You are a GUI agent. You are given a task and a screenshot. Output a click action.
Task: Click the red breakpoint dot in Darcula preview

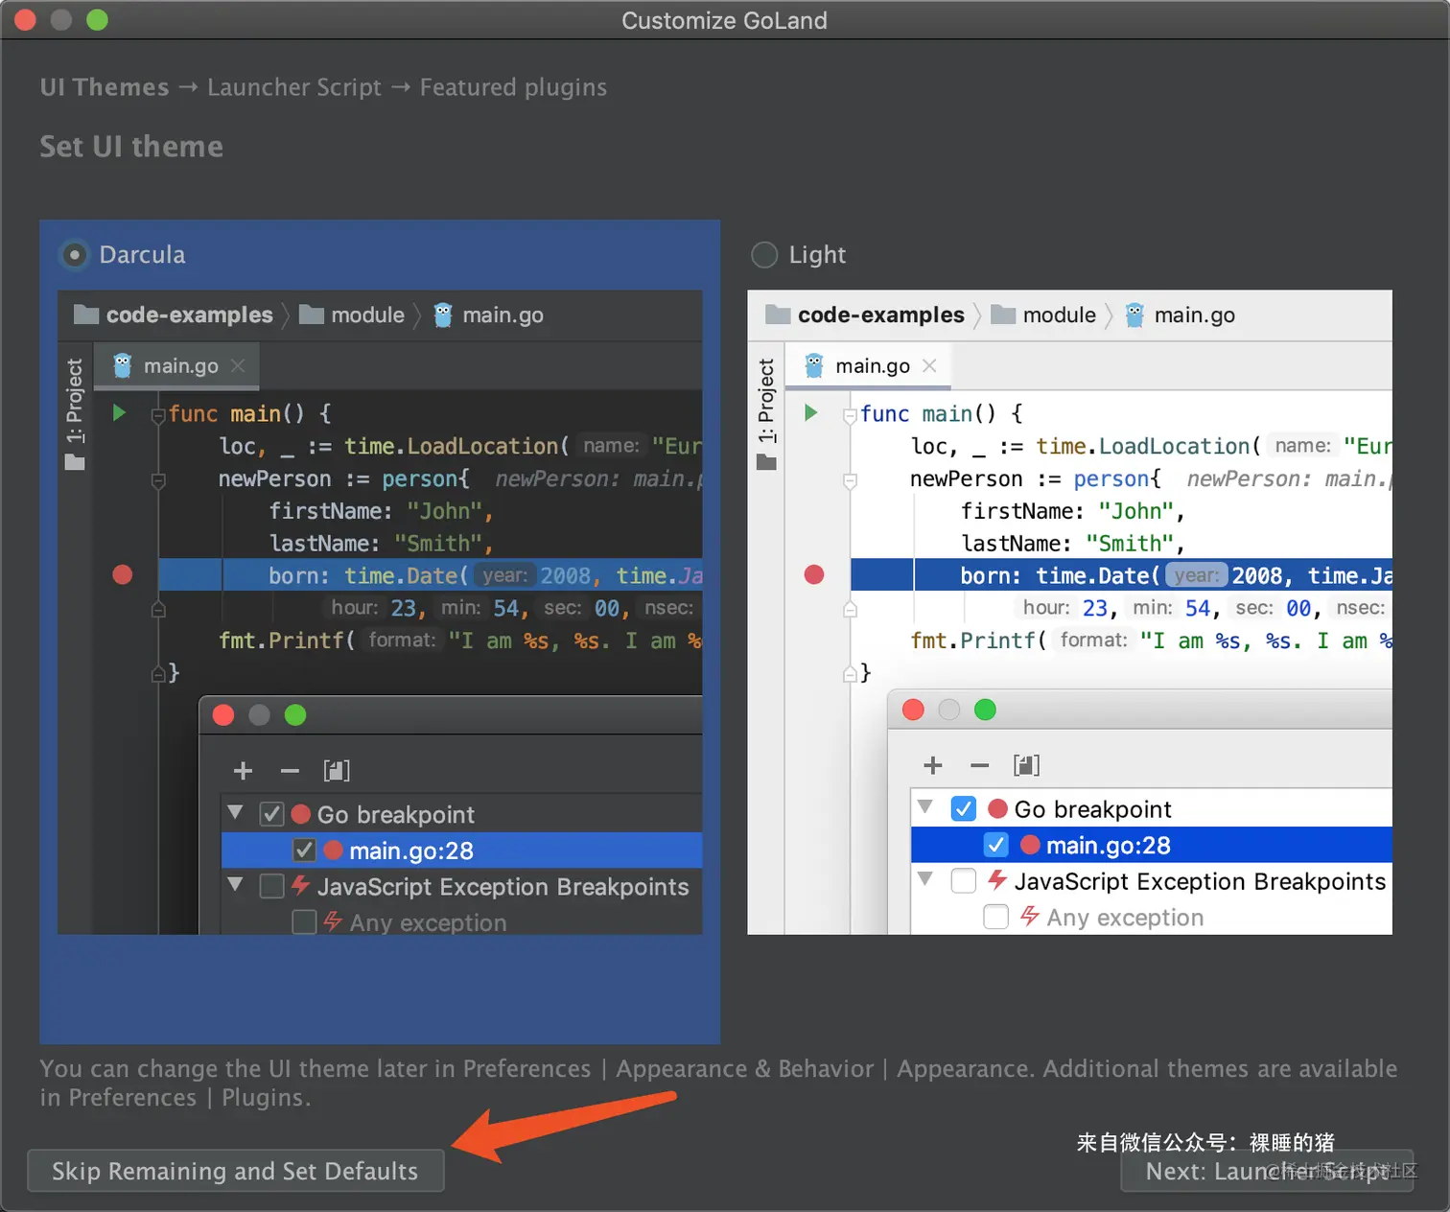point(123,575)
